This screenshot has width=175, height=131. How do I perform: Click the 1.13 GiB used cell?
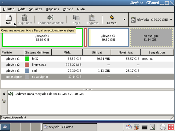point(104,71)
